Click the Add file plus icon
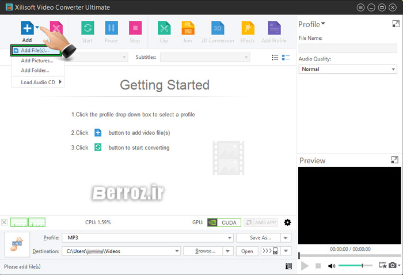Viewport: 403px width, 275px height. (x=26, y=29)
